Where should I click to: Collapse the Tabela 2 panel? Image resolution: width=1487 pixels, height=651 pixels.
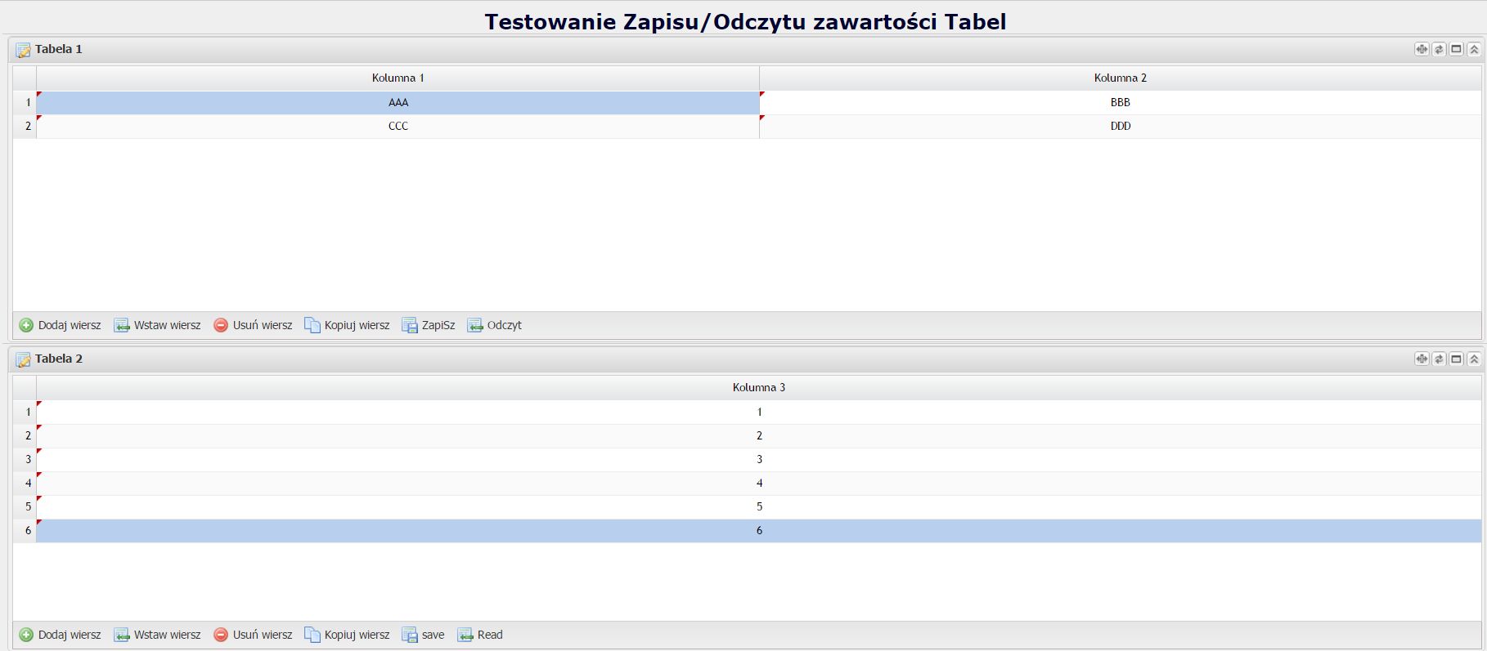click(x=1473, y=359)
